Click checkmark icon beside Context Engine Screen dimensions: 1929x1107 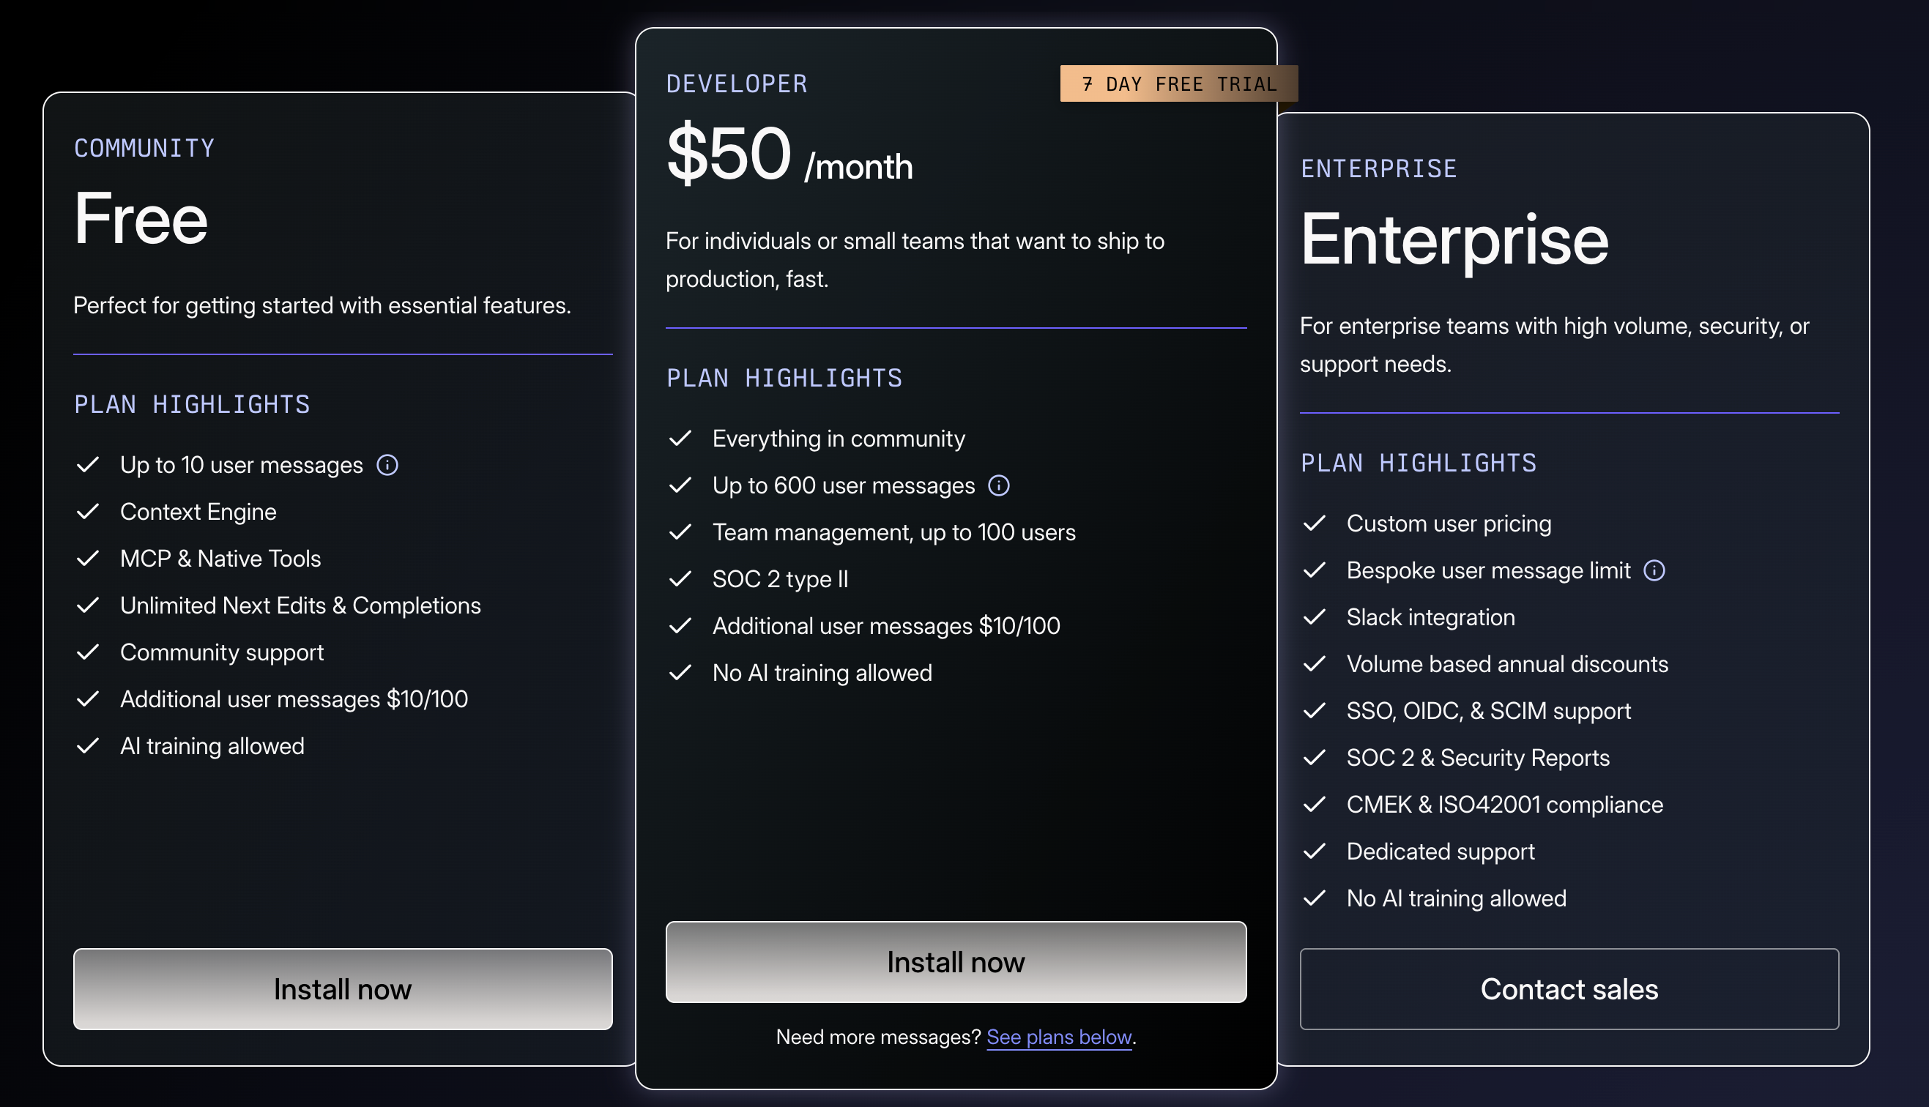tap(88, 512)
